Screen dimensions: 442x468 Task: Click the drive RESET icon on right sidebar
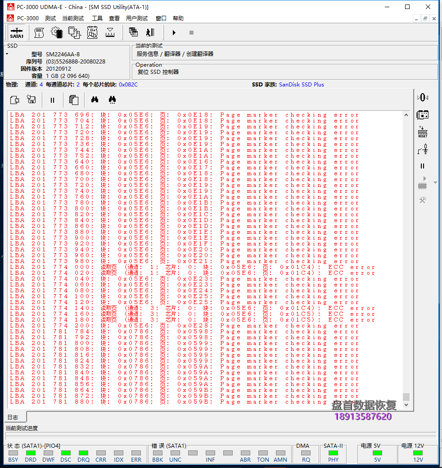click(x=423, y=132)
